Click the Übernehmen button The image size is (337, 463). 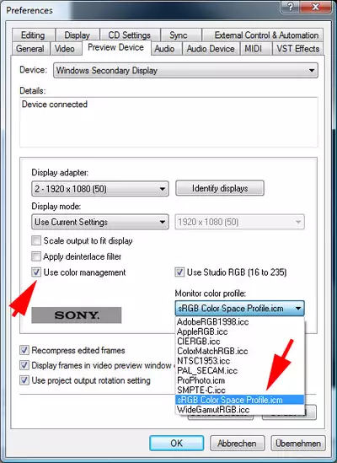pos(298,443)
